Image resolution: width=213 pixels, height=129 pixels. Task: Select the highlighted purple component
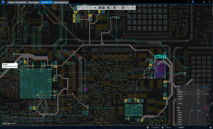(160, 69)
